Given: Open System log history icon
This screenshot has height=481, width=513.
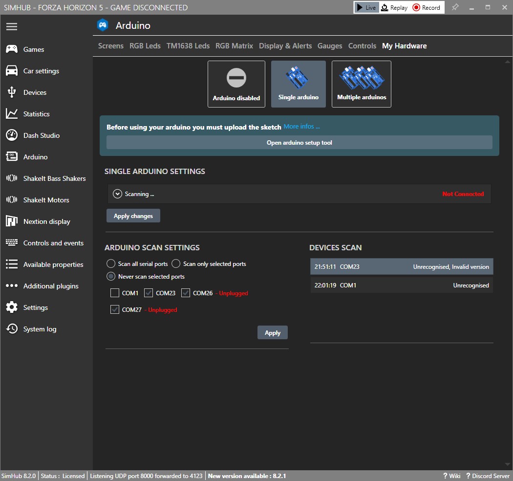Looking at the screenshot, I should 12,329.
